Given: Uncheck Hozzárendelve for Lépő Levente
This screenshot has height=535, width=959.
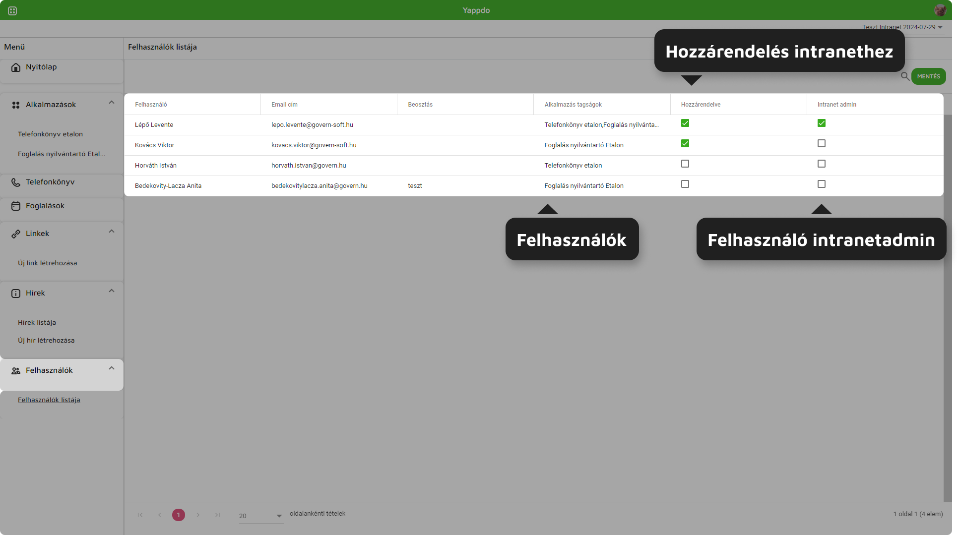Looking at the screenshot, I should [685, 123].
